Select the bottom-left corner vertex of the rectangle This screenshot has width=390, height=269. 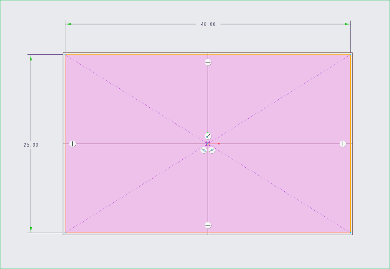click(65, 233)
